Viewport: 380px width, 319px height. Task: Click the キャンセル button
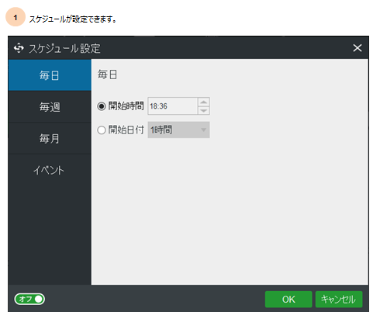339,300
